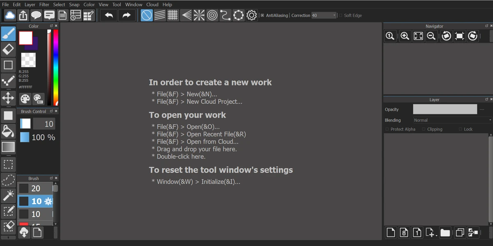Image resolution: width=493 pixels, height=246 pixels.
Task: Open the Snap menu
Action: pos(74,5)
